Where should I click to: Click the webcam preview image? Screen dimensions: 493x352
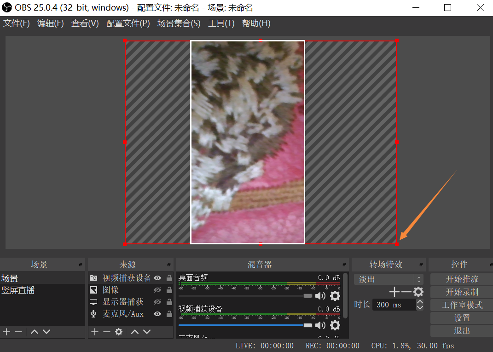pyautogui.click(x=248, y=142)
